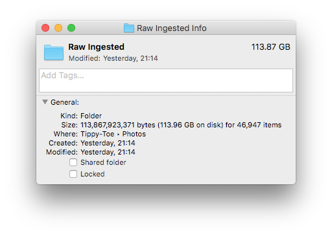Click the 113.87 GB size summary
Screen dimensions: 332x236
point(271,47)
